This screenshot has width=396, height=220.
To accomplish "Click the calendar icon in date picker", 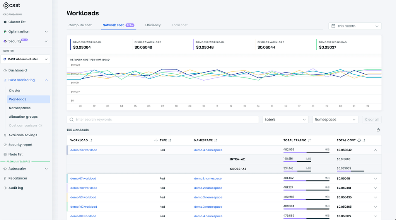I will 333,26.
